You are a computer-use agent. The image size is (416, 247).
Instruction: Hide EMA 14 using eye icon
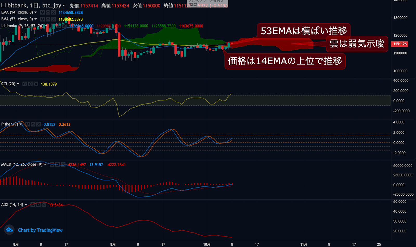pos(42,12)
